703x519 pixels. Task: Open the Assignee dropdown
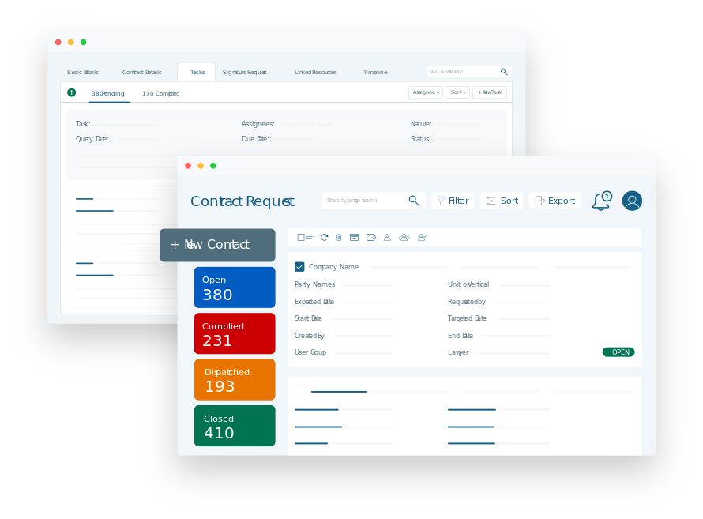[426, 92]
